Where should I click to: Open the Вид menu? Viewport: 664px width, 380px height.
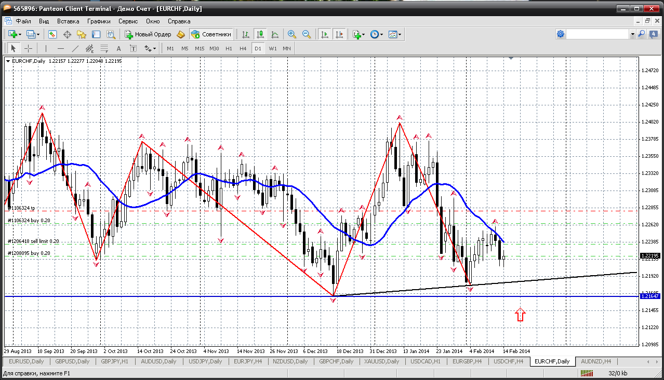(x=44, y=21)
